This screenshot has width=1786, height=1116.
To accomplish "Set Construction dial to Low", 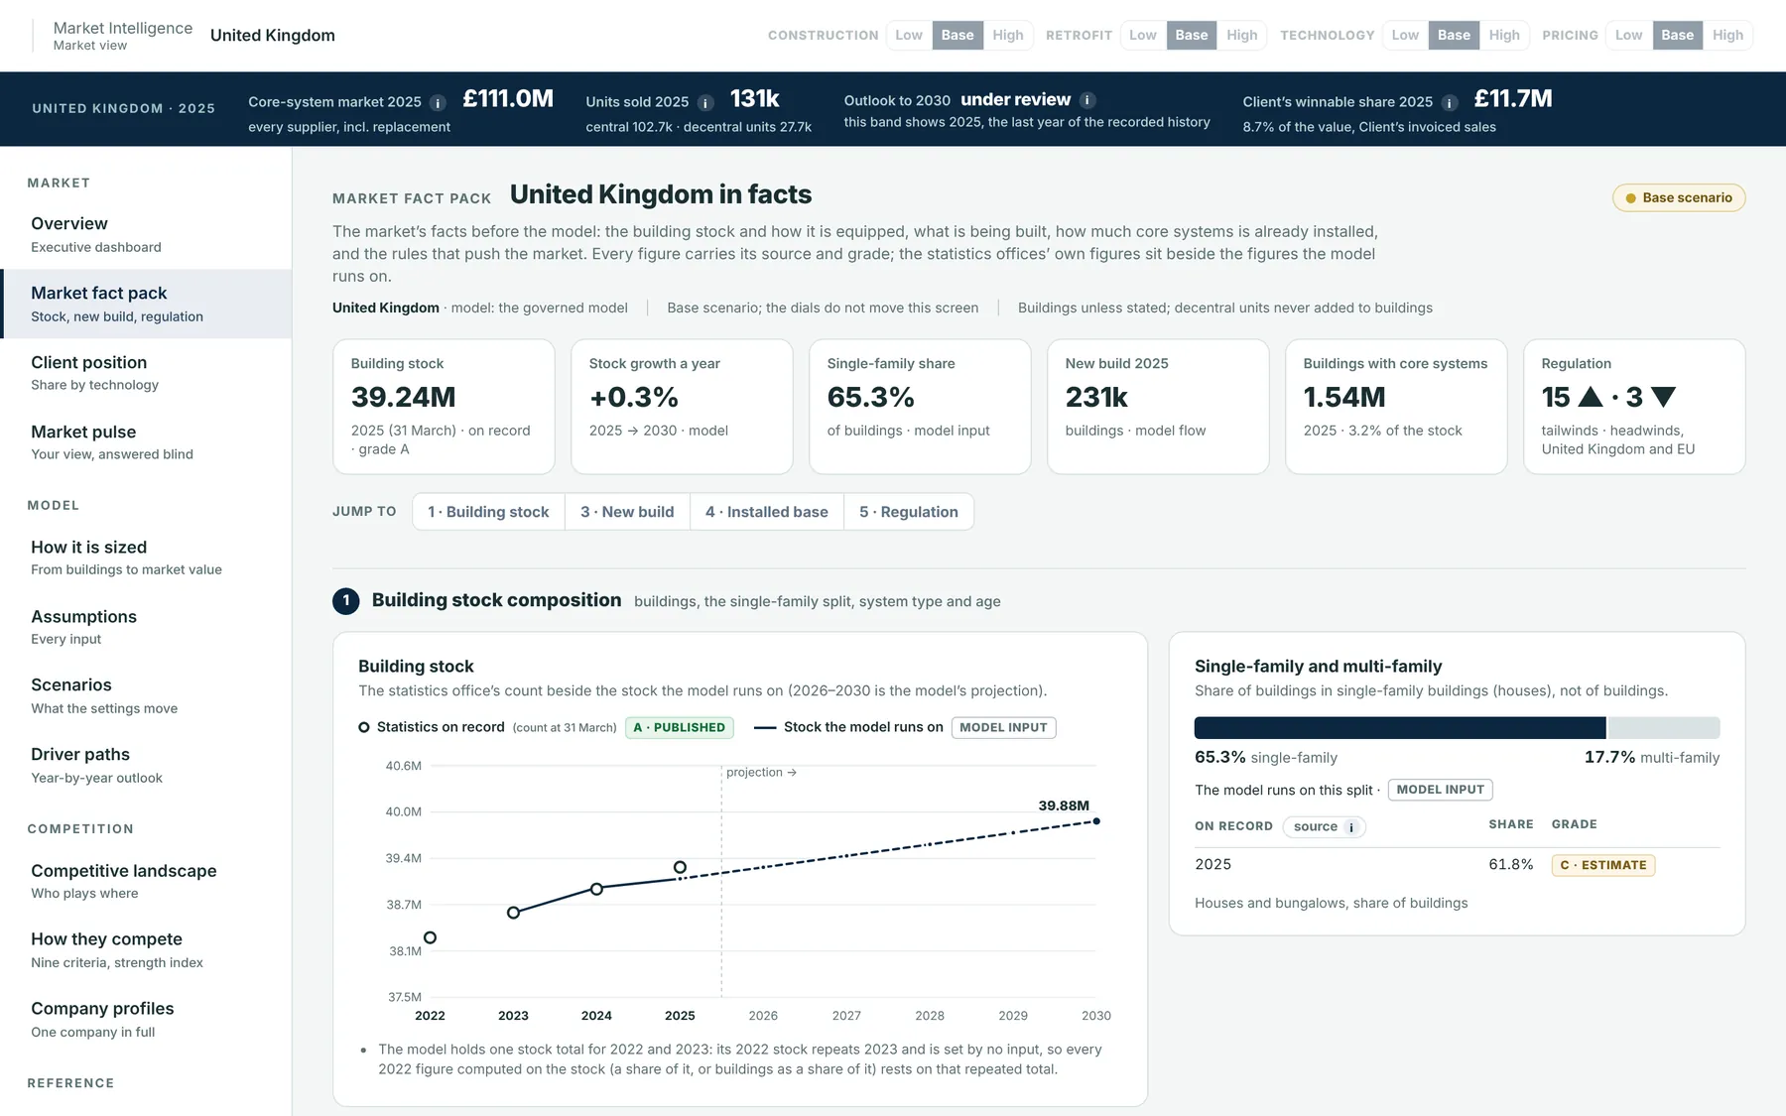I will [x=909, y=35].
